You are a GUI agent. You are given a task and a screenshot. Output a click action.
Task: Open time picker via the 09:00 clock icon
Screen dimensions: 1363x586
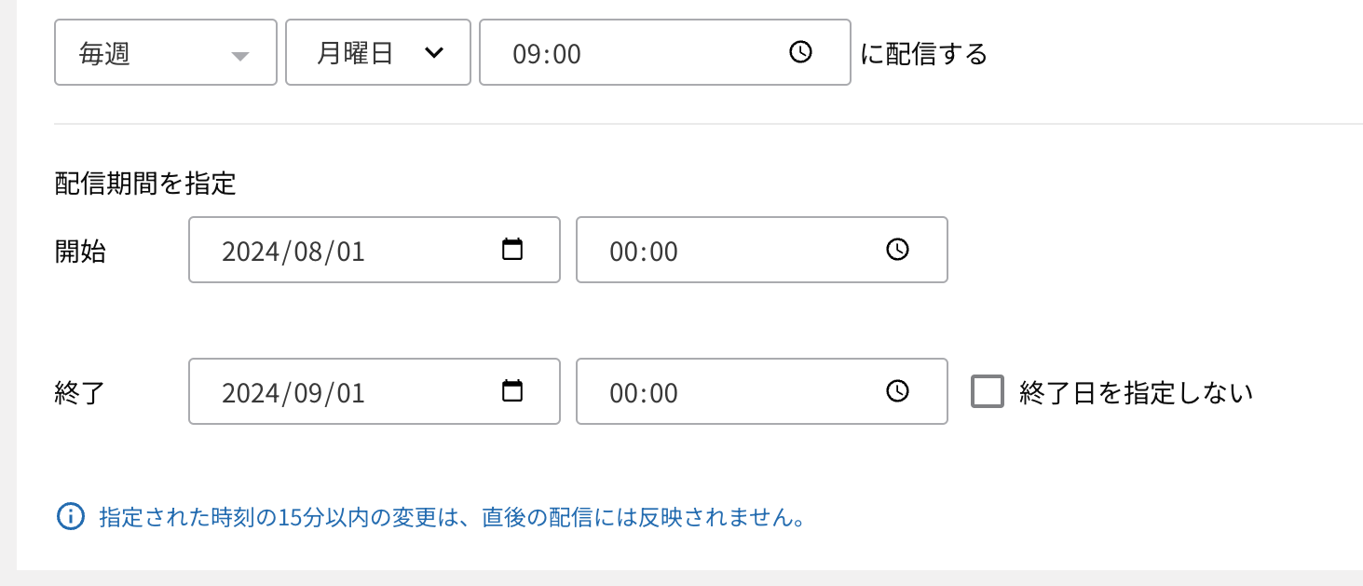pos(800,52)
